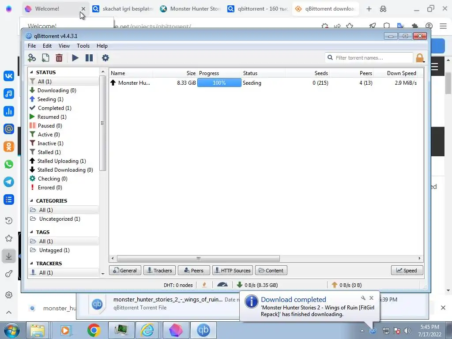The image size is (452, 339).
Task: Open the File menu
Action: (x=32, y=46)
